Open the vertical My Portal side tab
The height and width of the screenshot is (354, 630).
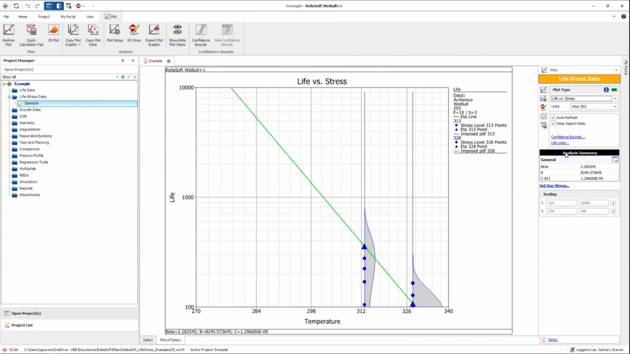[x=626, y=67]
